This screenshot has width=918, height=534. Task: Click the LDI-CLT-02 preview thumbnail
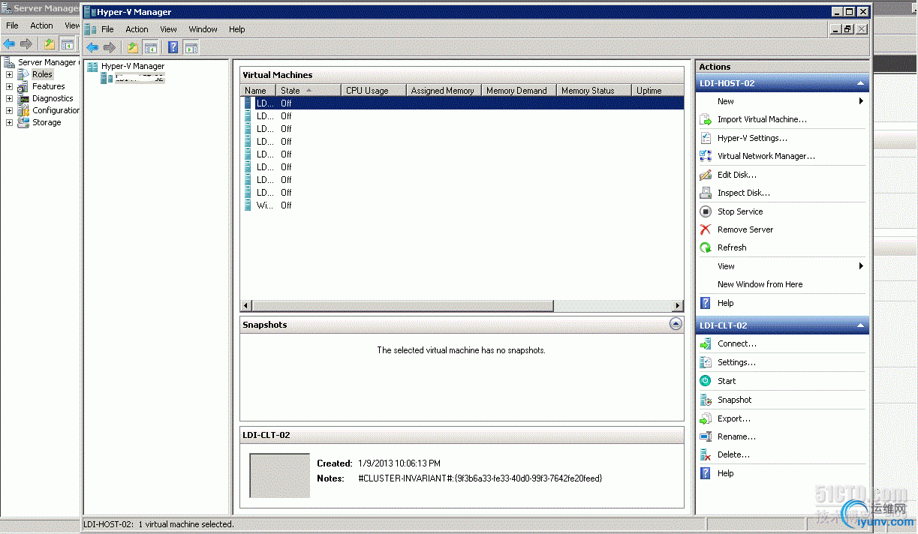point(279,475)
